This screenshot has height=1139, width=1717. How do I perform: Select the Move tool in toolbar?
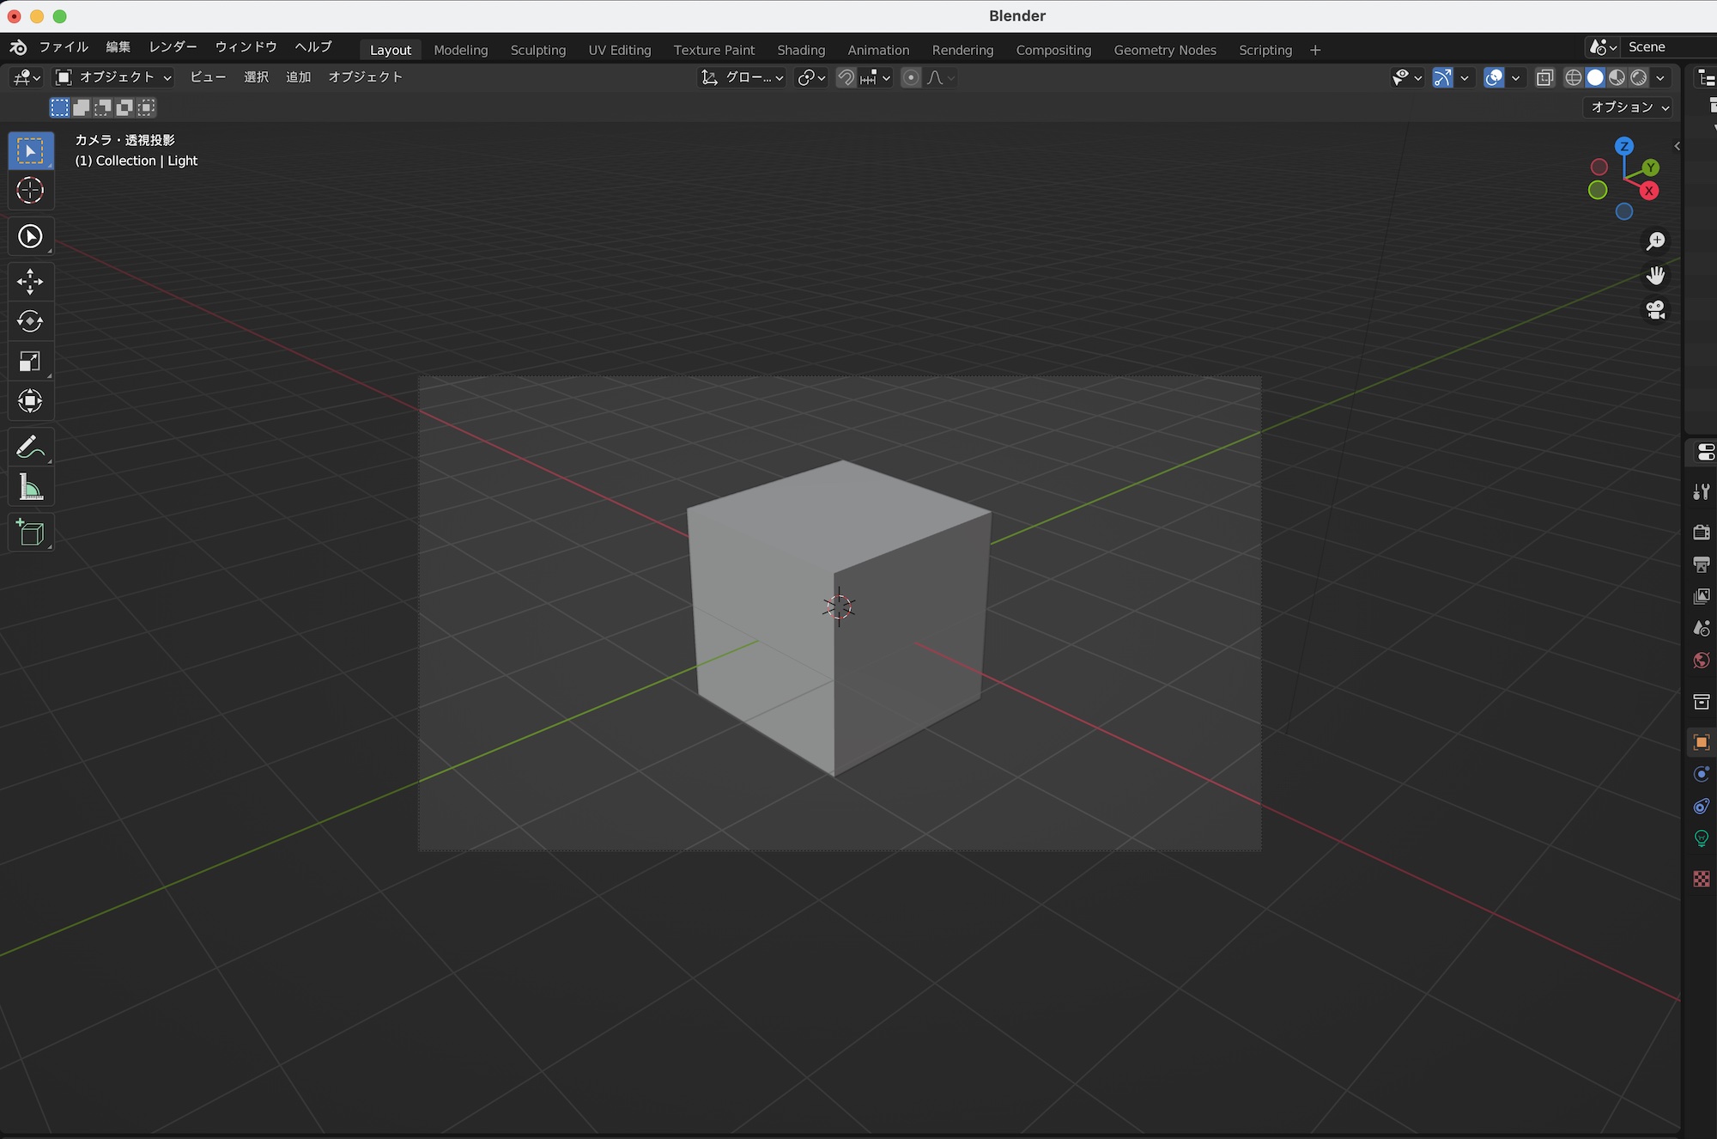coord(30,282)
